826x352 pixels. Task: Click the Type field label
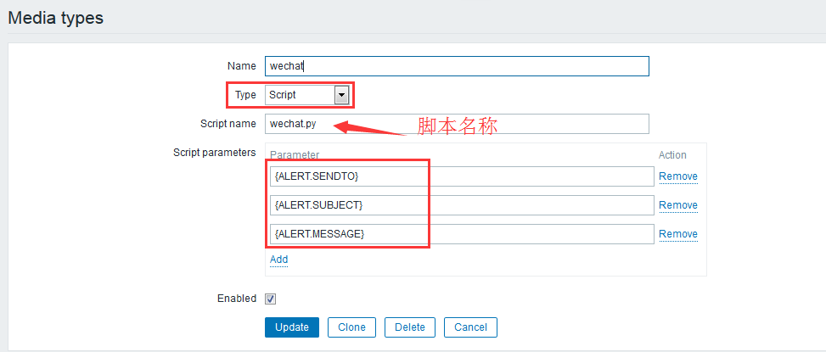click(245, 95)
